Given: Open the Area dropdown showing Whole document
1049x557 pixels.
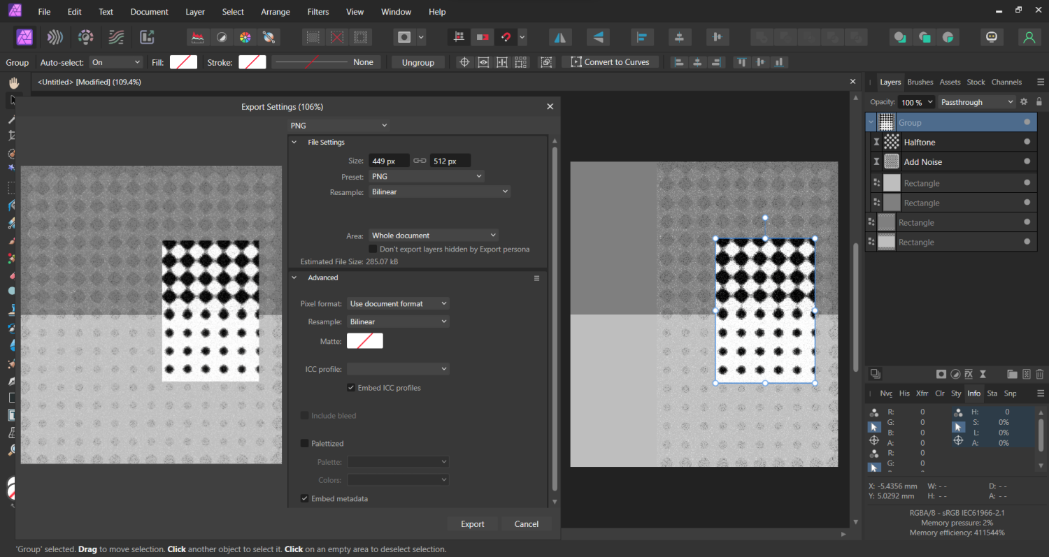Looking at the screenshot, I should click(x=433, y=236).
